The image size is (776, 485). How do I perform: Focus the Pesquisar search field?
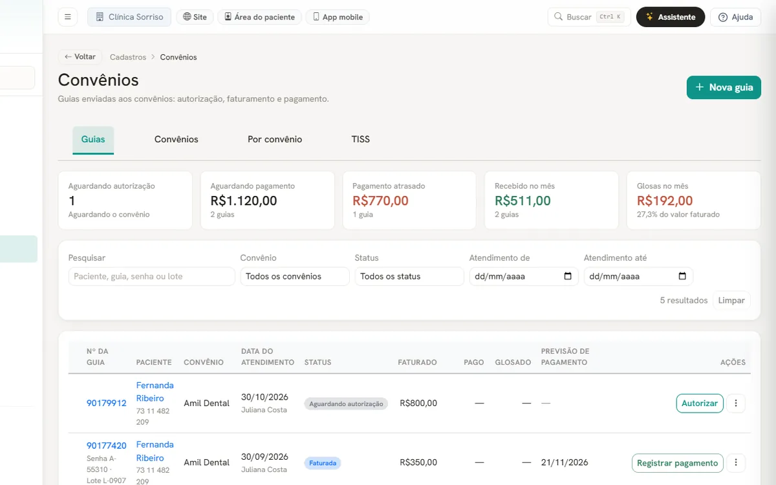tap(152, 276)
